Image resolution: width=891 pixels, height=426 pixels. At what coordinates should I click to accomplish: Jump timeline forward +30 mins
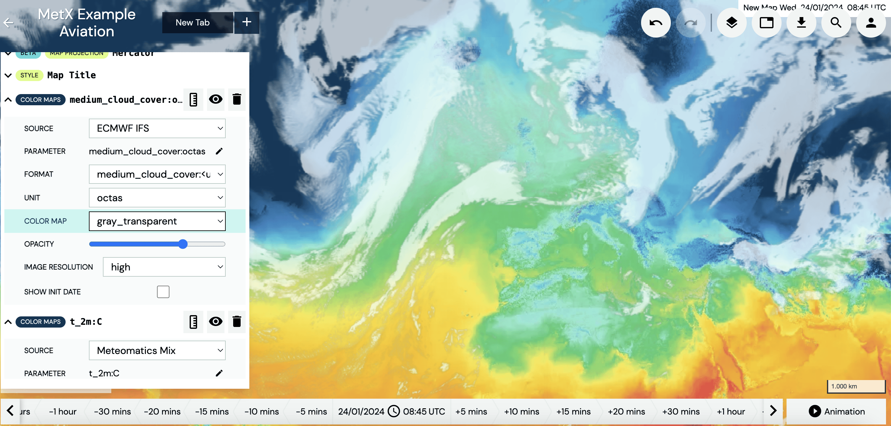(681, 411)
